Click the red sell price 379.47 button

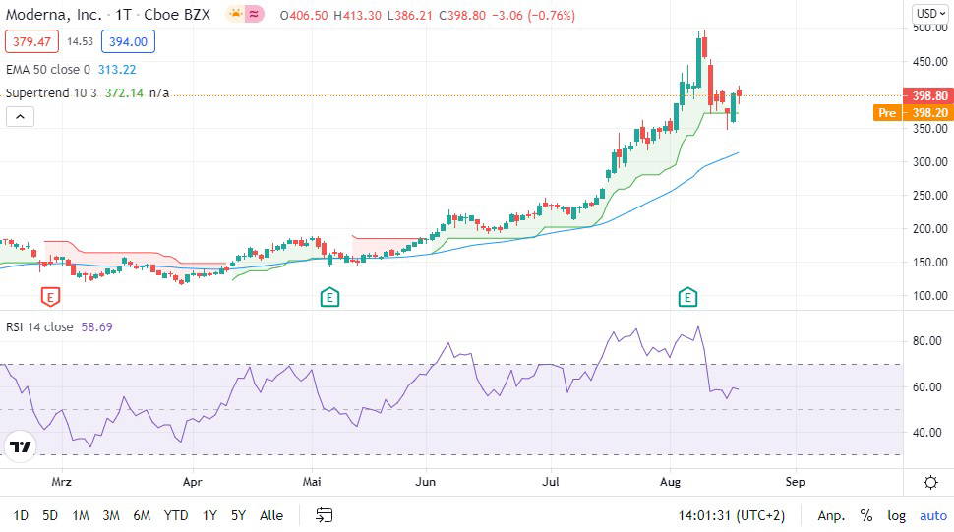31,41
